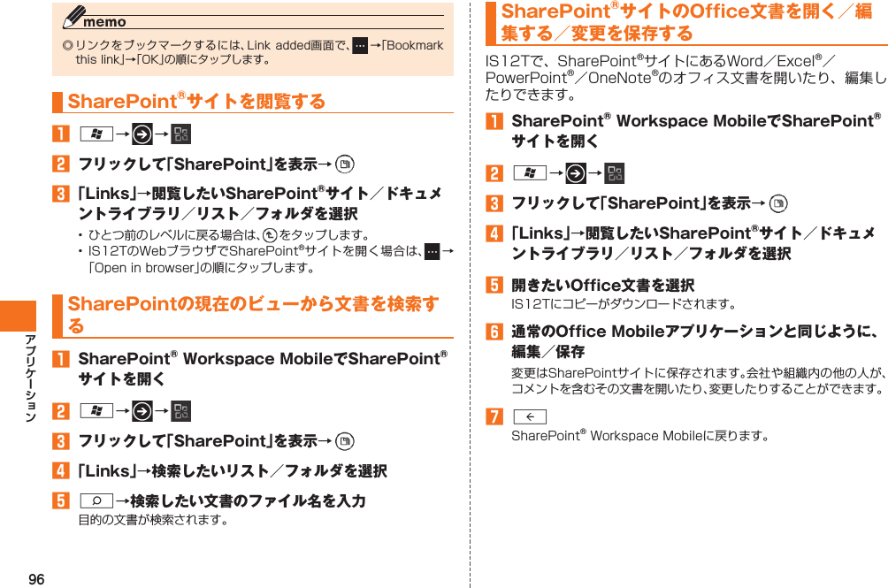
Task: Click circled back icon in ひとつ前のレベルに戻る line
Action: click(270, 234)
